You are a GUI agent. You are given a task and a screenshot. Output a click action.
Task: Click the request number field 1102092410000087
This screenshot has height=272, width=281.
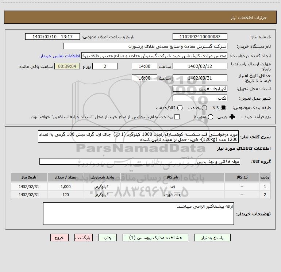(x=200, y=37)
